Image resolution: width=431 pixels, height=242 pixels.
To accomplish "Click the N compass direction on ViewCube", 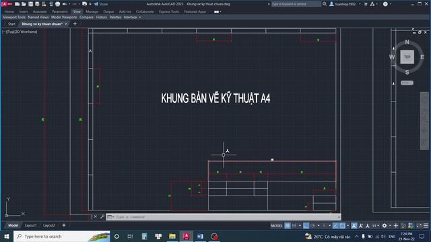I will [x=407, y=42].
